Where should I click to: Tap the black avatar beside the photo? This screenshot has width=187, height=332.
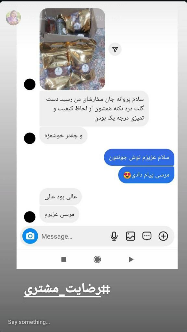tap(30, 84)
